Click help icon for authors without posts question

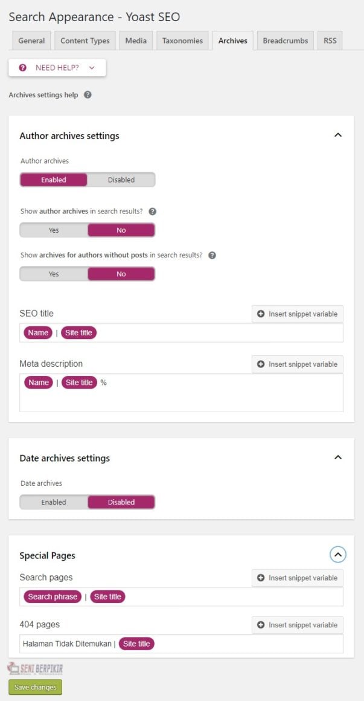[212, 255]
